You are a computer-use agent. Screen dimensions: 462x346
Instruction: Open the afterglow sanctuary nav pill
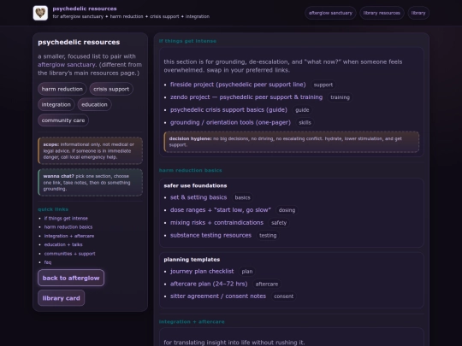(330, 13)
